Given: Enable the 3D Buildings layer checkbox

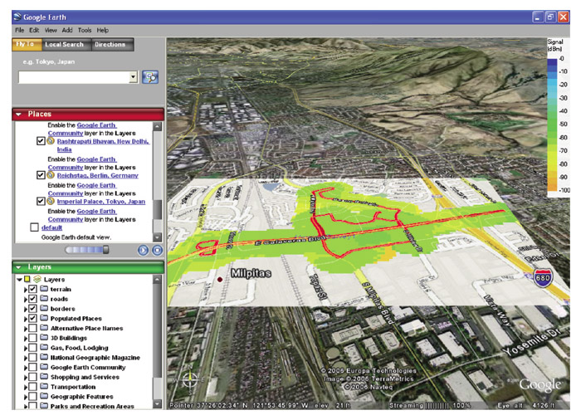Looking at the screenshot, I should (32, 338).
